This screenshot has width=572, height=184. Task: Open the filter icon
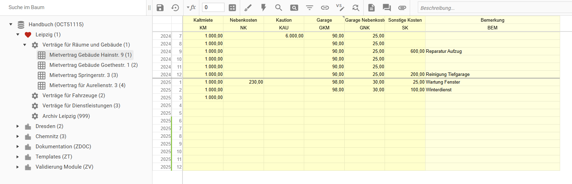tap(309, 8)
